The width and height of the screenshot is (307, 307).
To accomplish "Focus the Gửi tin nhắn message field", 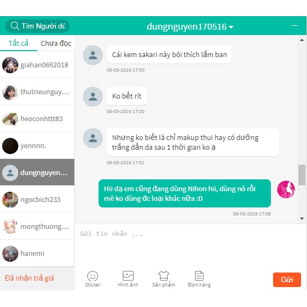I will tap(191, 246).
